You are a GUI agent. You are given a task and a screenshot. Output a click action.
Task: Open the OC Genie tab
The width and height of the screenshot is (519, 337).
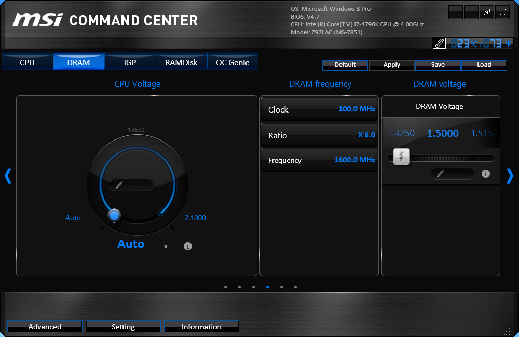(x=233, y=62)
